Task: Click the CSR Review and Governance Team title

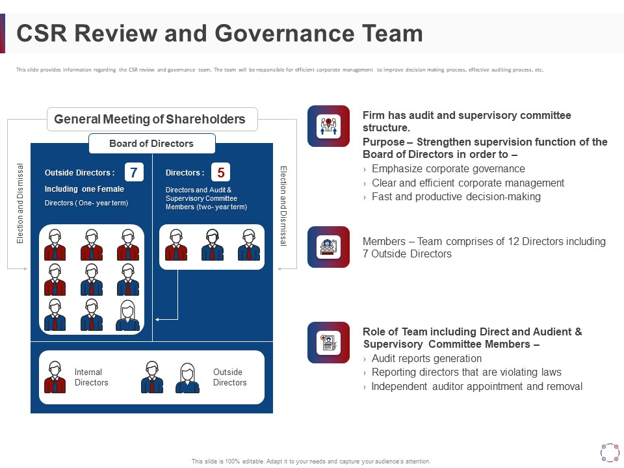Action: (220, 33)
